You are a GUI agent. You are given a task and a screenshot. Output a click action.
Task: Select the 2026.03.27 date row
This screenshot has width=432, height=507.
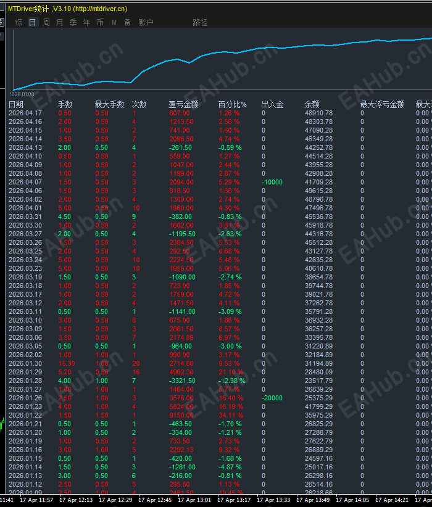tap(25, 234)
